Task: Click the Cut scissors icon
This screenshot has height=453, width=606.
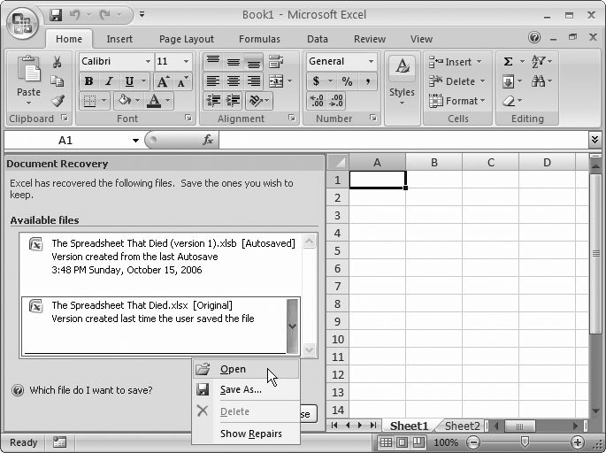Action: (58, 62)
